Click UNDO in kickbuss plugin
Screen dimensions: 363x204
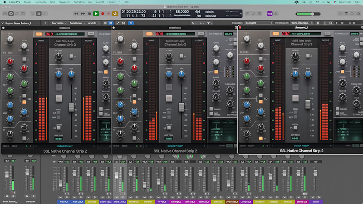point(6,146)
